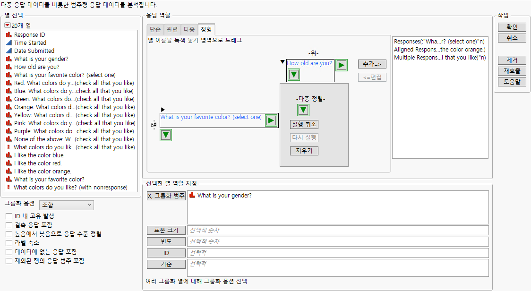Screen dimensions: 531x291
Task: Check the "라벨 축소" option
Action: pyautogui.click(x=8, y=243)
